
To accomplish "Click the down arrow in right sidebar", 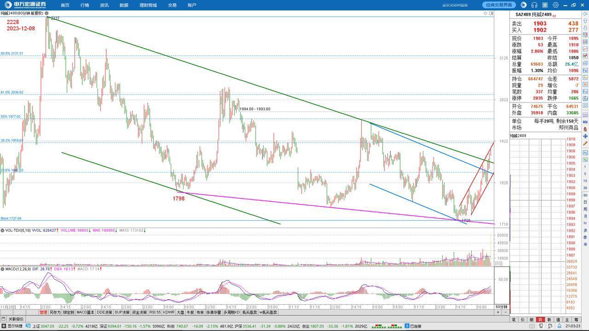I will (x=585, y=28).
